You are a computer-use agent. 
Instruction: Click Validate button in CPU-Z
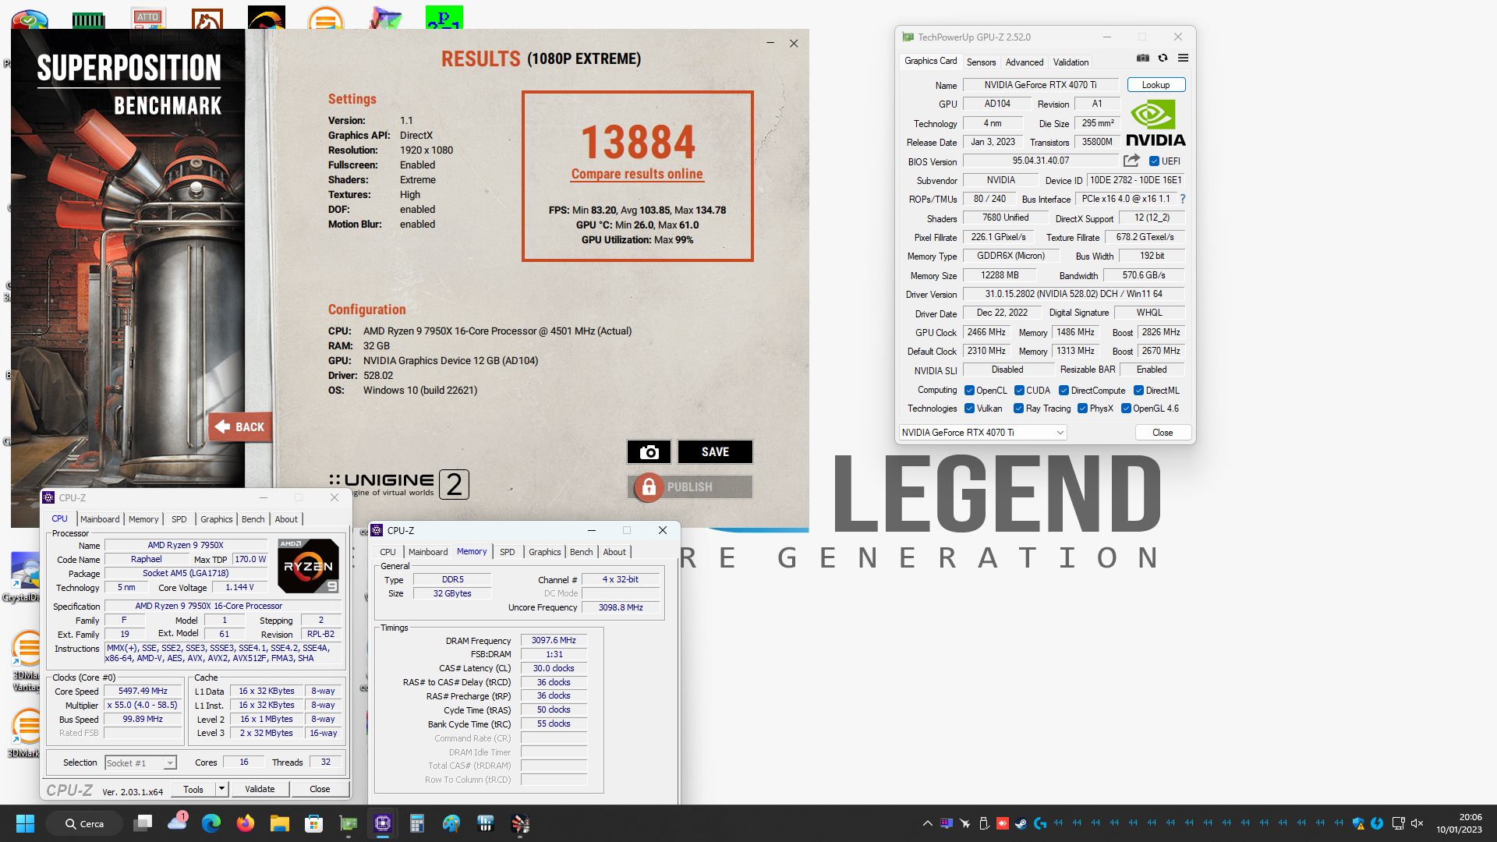(260, 789)
